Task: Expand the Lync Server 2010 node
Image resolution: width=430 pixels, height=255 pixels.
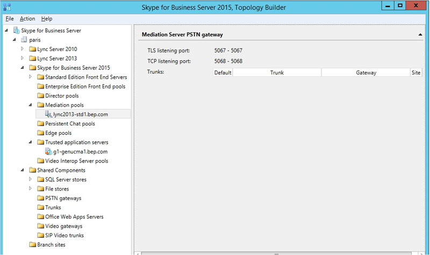Action: [23, 49]
